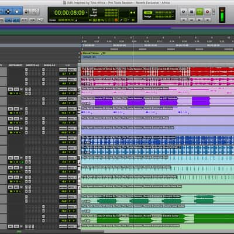Screen dimensions: 234x234
Task: Toggle MIDI mute M on Marimba track
Action: (x=21, y=109)
